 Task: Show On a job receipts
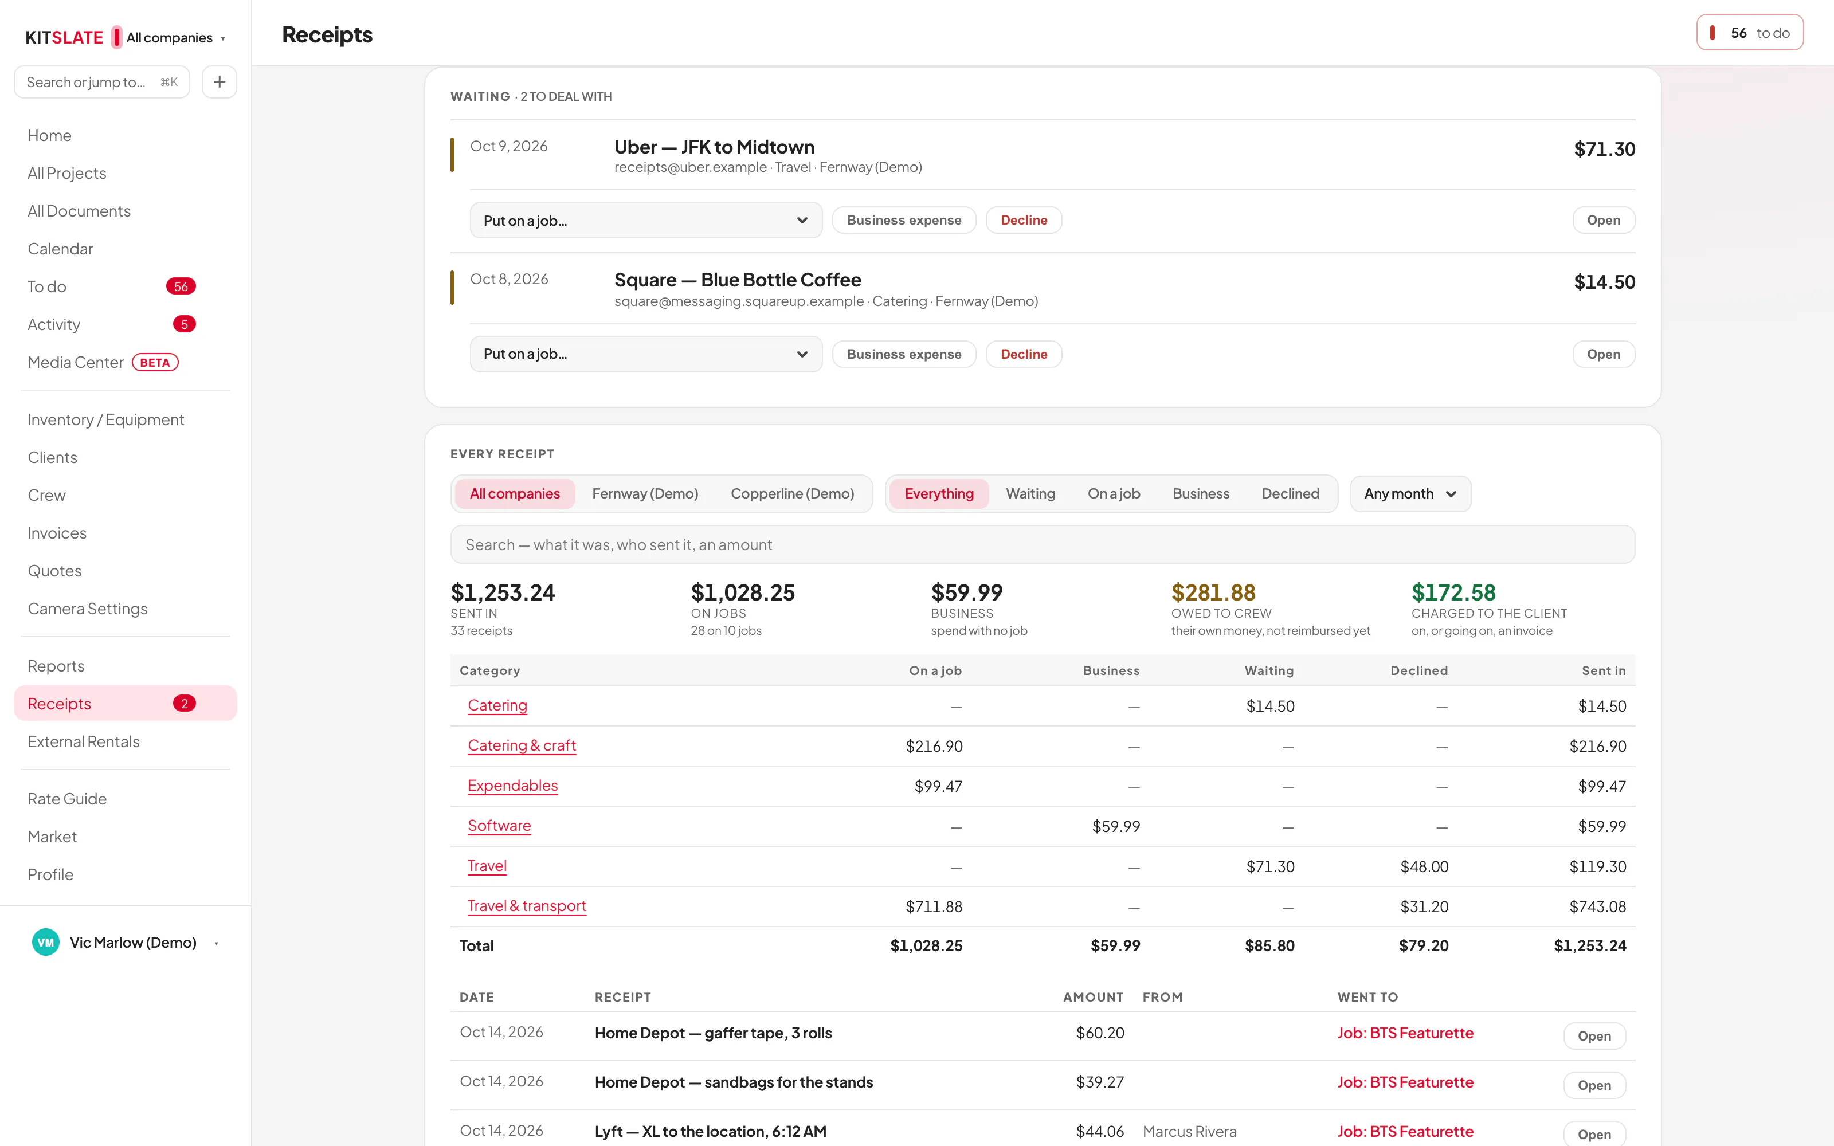click(x=1113, y=493)
